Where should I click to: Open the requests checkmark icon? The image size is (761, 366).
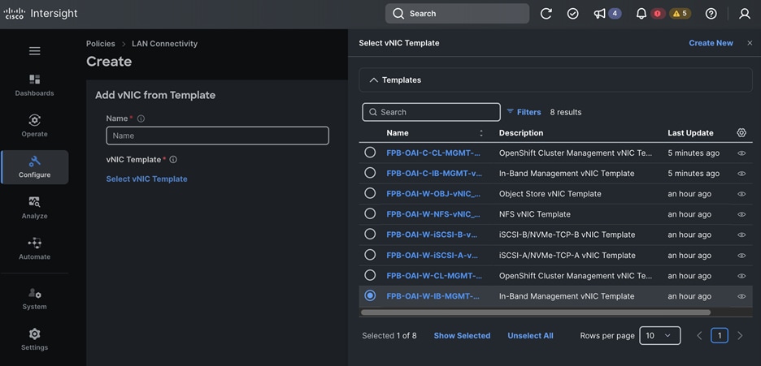(x=572, y=14)
